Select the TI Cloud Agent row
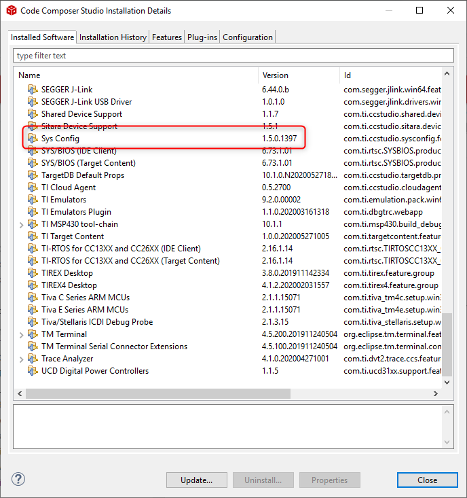The image size is (467, 498). [x=228, y=188]
